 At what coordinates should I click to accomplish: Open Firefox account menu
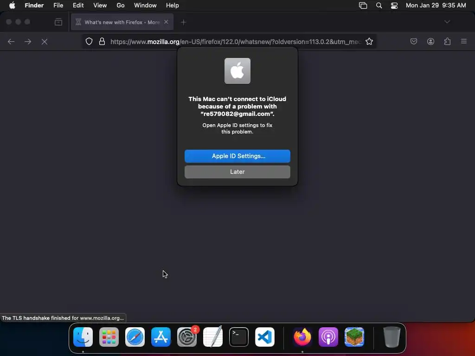pyautogui.click(x=430, y=41)
